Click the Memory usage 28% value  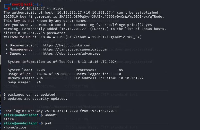point(40,78)
